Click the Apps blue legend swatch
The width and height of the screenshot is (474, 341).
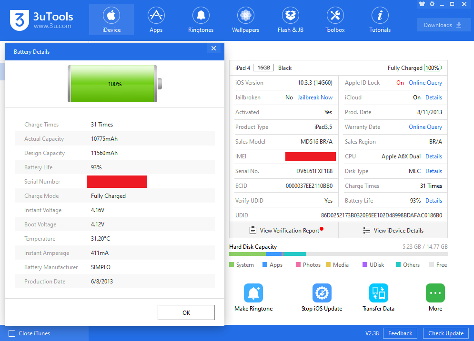pos(265,264)
